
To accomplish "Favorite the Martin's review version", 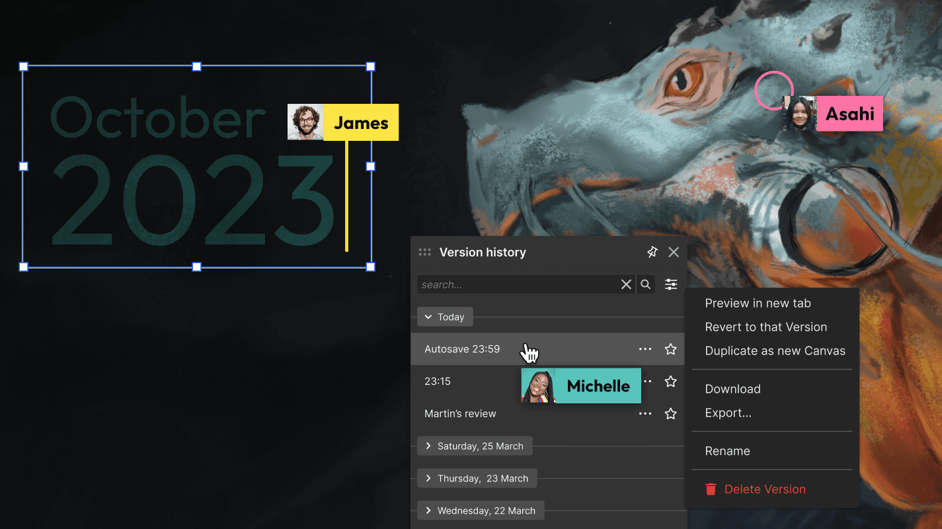I will [x=670, y=414].
